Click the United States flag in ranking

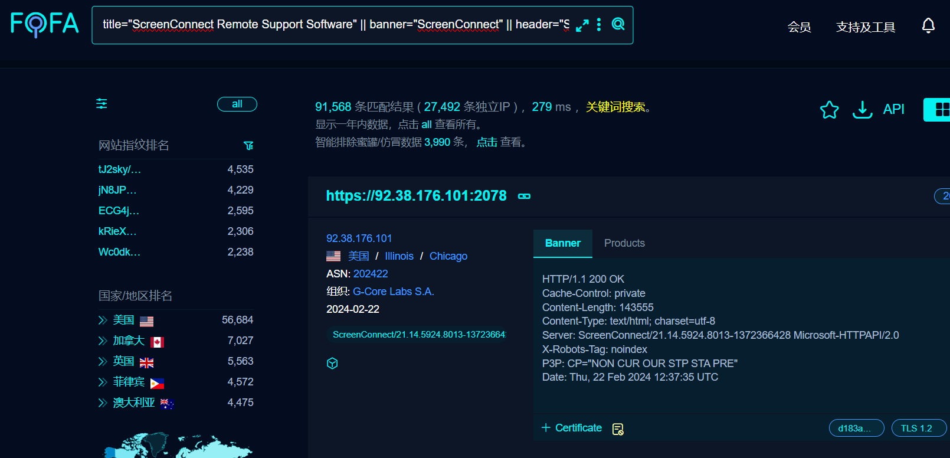pos(147,321)
